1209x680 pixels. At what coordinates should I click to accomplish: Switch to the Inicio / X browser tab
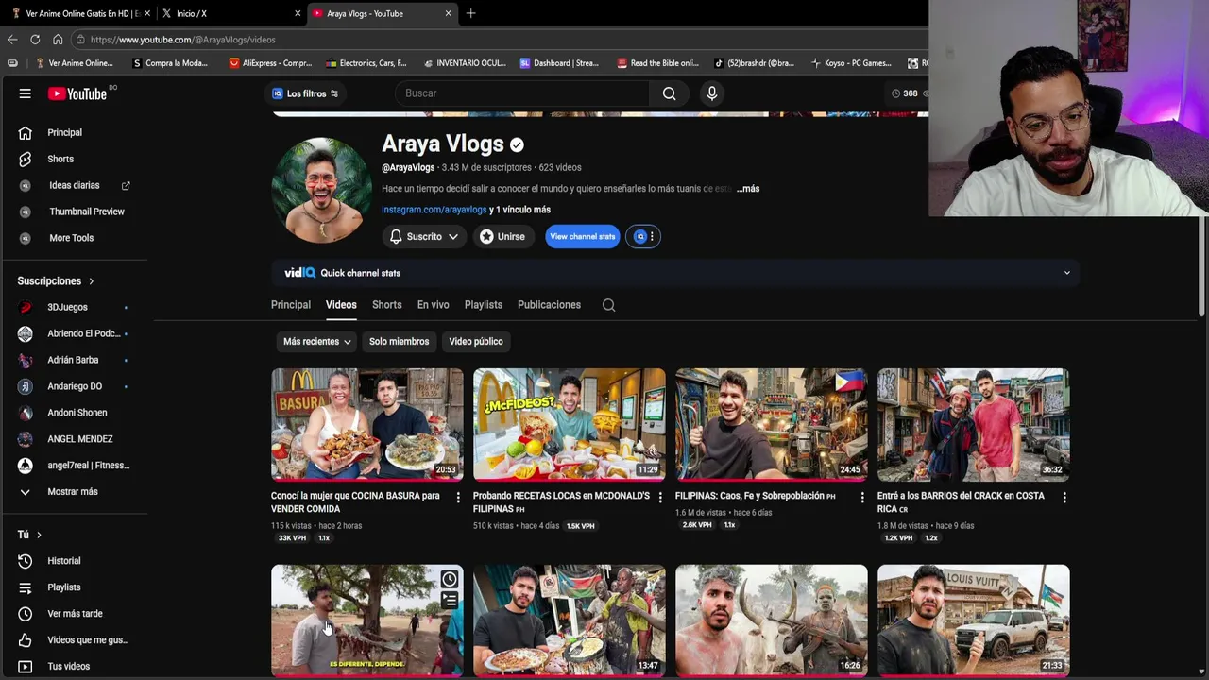tap(227, 13)
